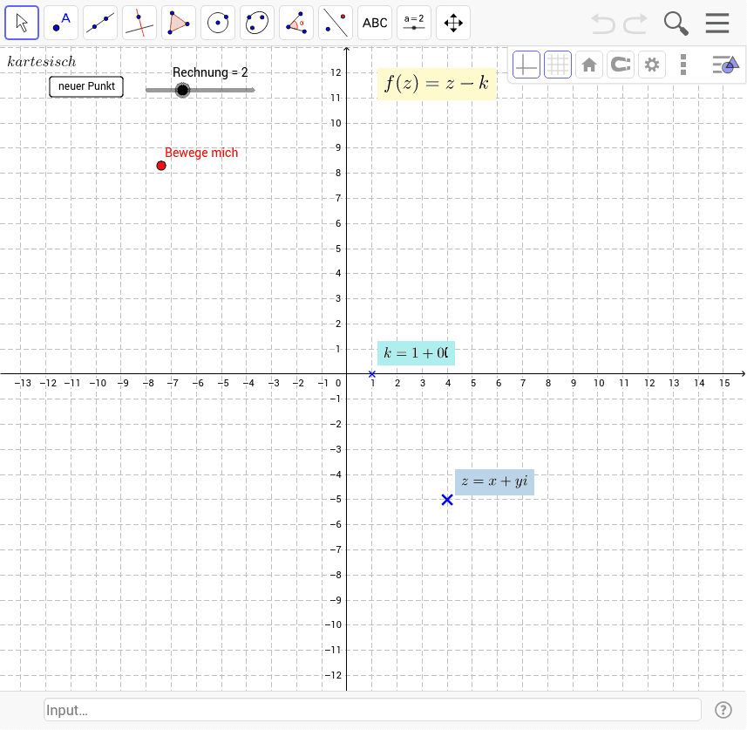Toggle axes display in style bar

526,65
